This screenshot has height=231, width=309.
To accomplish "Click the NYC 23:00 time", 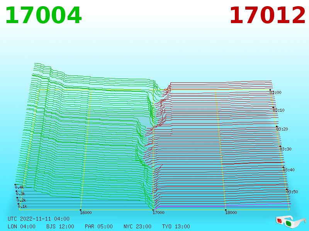I will point(138,226).
